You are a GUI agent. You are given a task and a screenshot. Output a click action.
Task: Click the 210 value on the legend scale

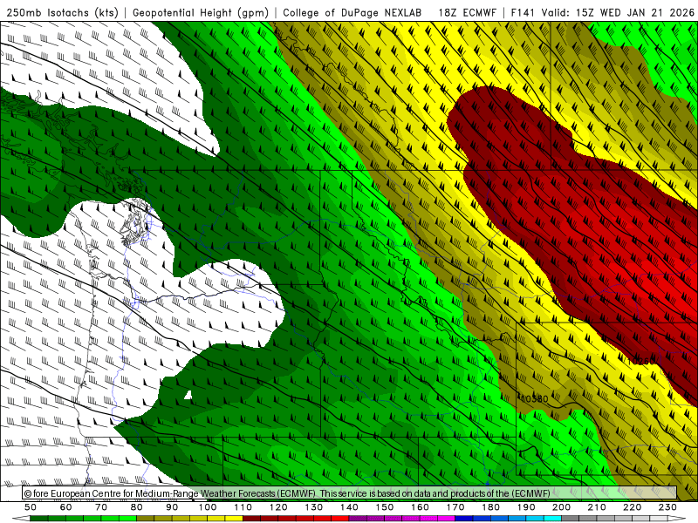point(597,507)
